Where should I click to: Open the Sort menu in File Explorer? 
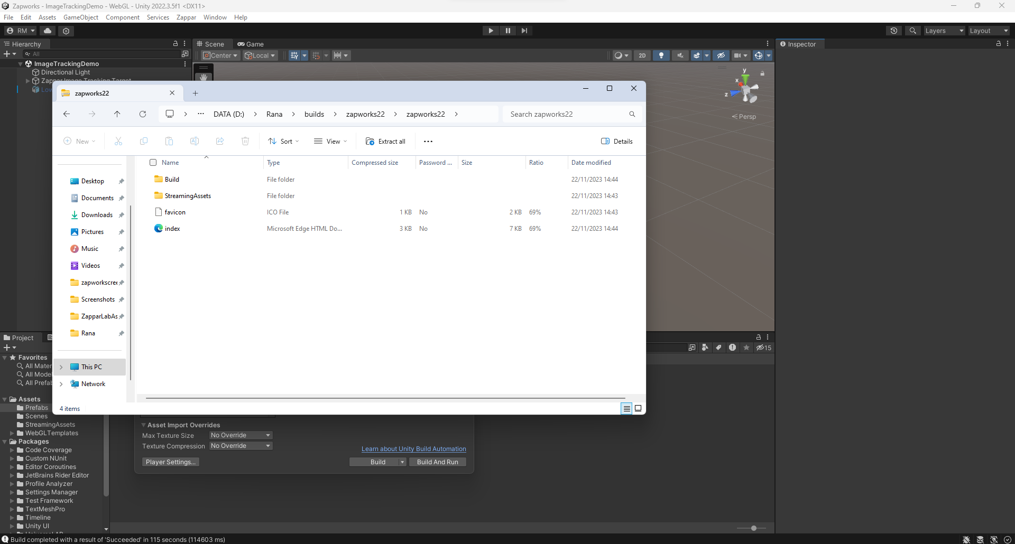pyautogui.click(x=283, y=142)
